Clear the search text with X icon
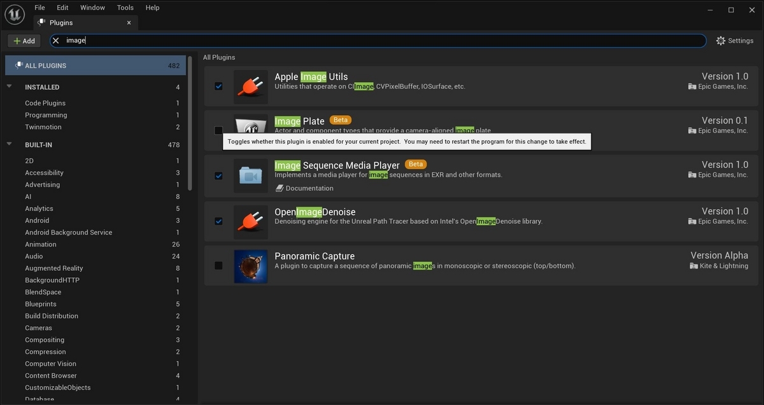 pos(55,41)
